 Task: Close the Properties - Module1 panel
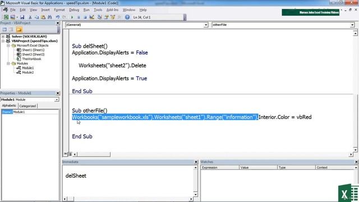click(x=58, y=93)
